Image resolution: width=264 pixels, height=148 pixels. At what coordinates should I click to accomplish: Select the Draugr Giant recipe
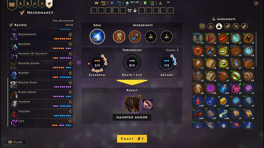click(41, 85)
